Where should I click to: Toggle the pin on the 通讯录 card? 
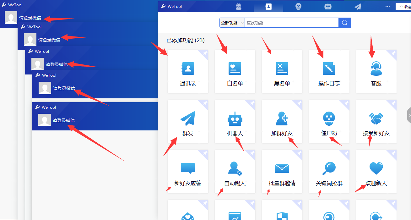(x=205, y=53)
